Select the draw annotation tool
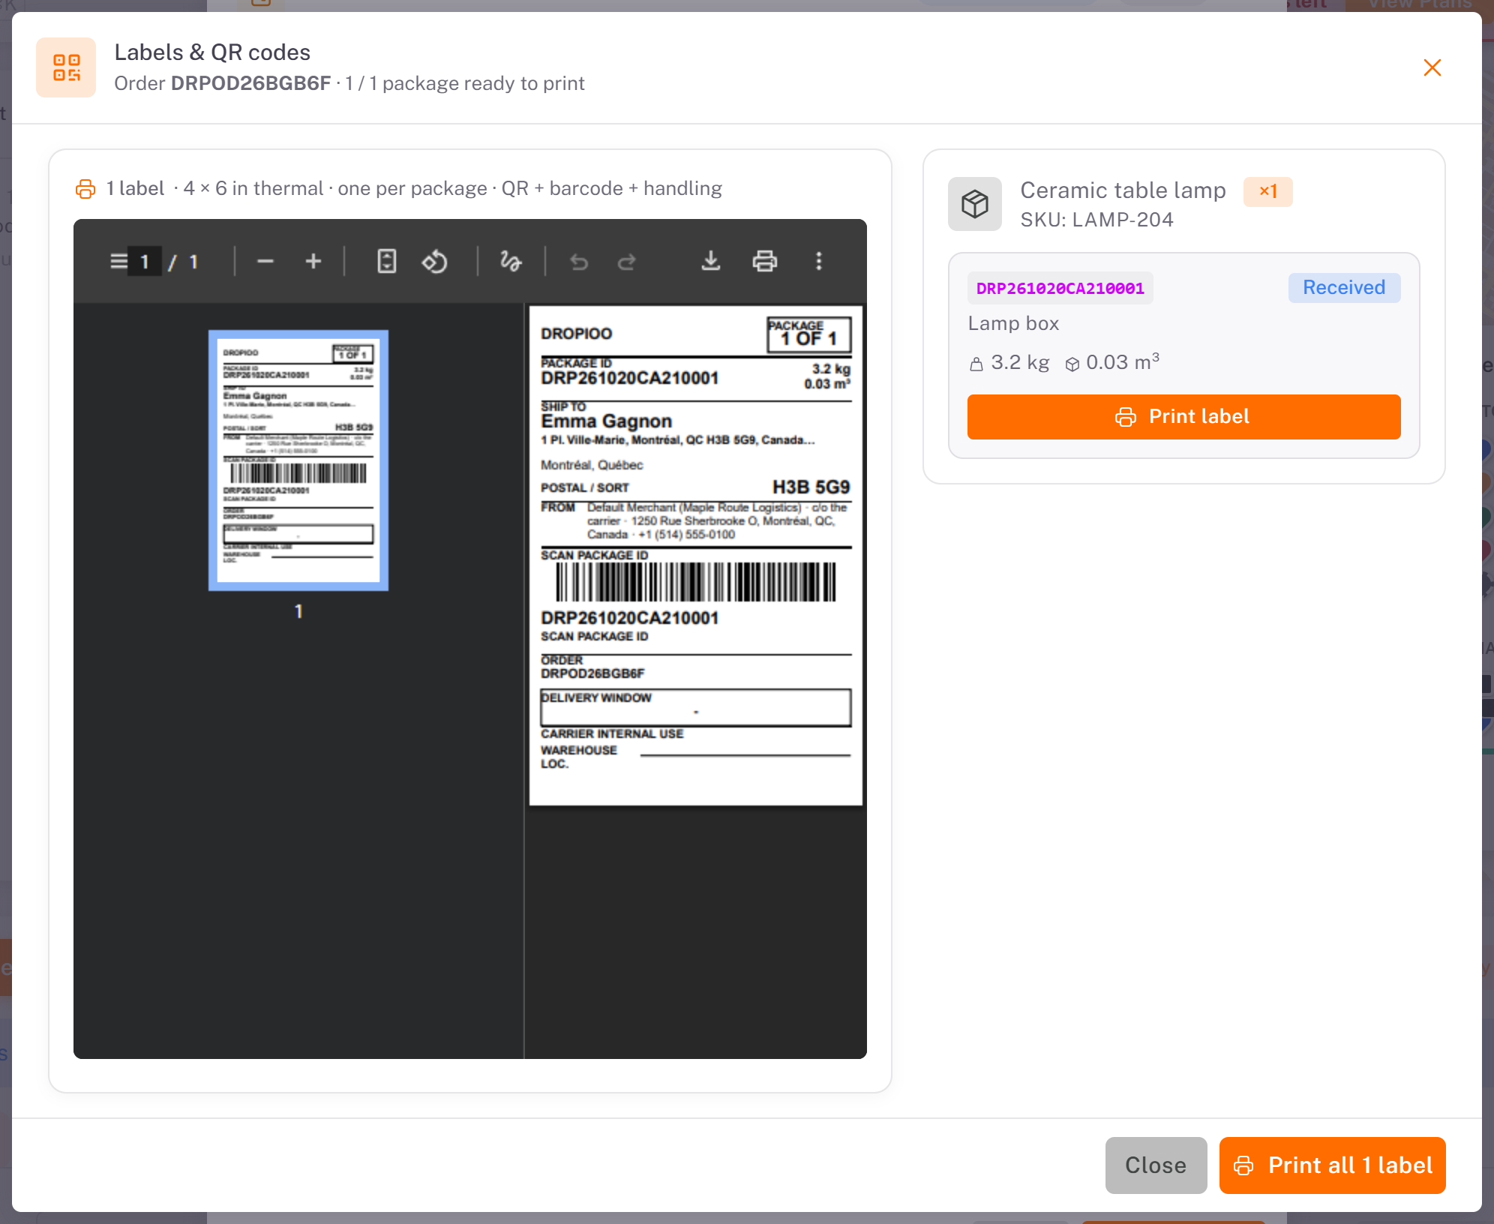This screenshot has width=1494, height=1224. 511,262
